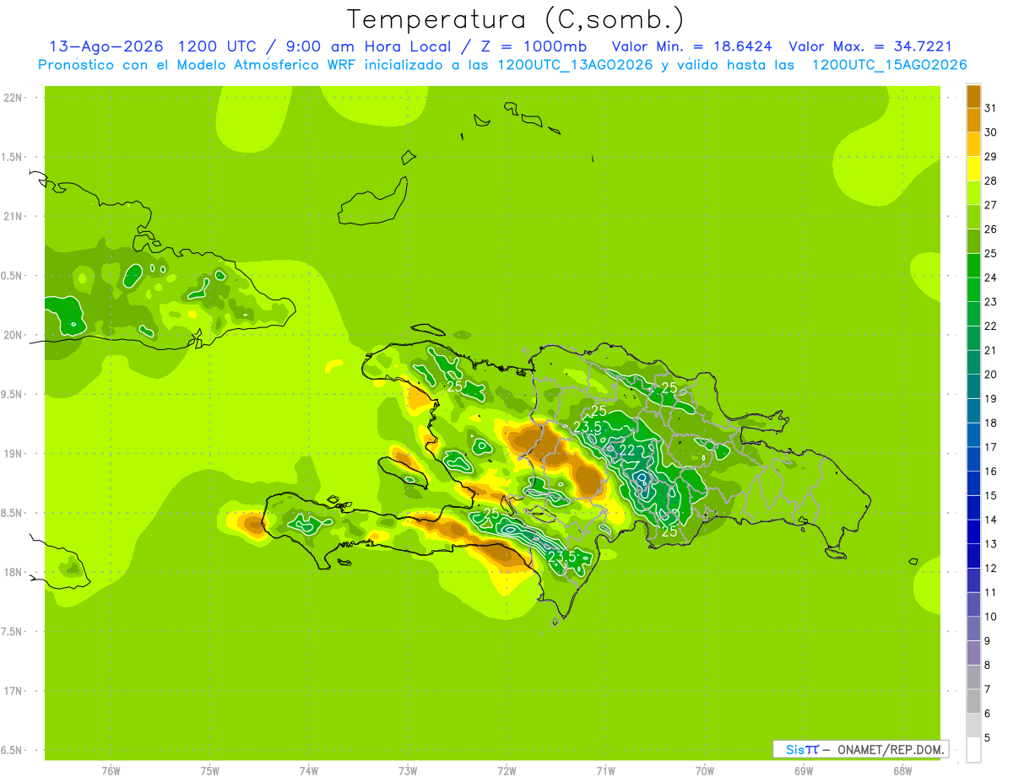Click the "Valor Min. = 18.6424" value

point(691,46)
